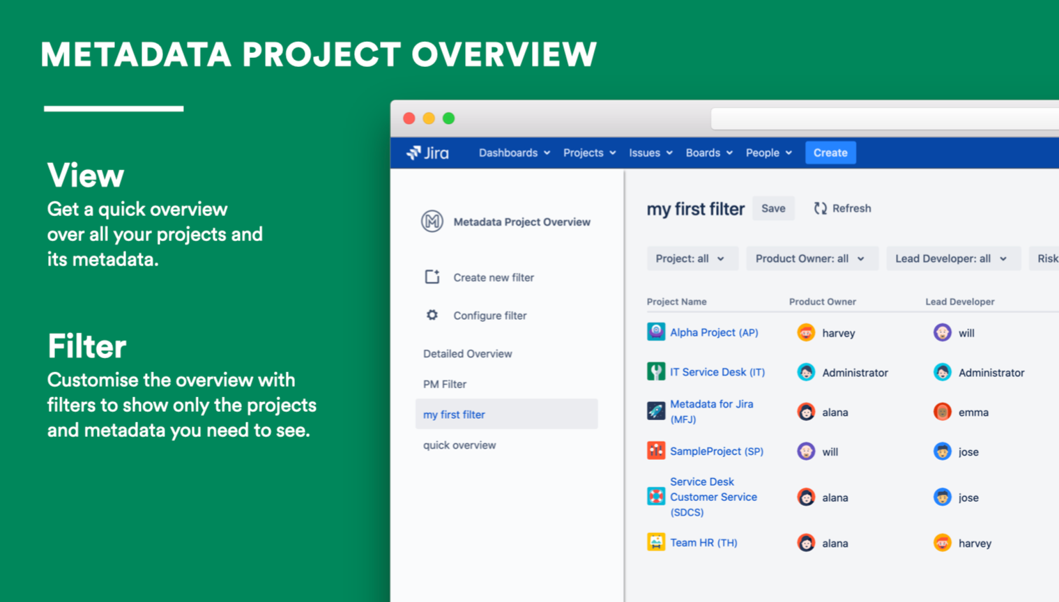The width and height of the screenshot is (1059, 602).
Task: Click the Configure filter gear icon
Action: 432,315
